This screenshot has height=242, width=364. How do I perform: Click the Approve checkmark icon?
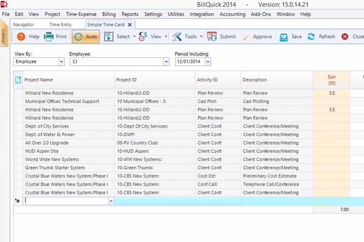point(246,37)
